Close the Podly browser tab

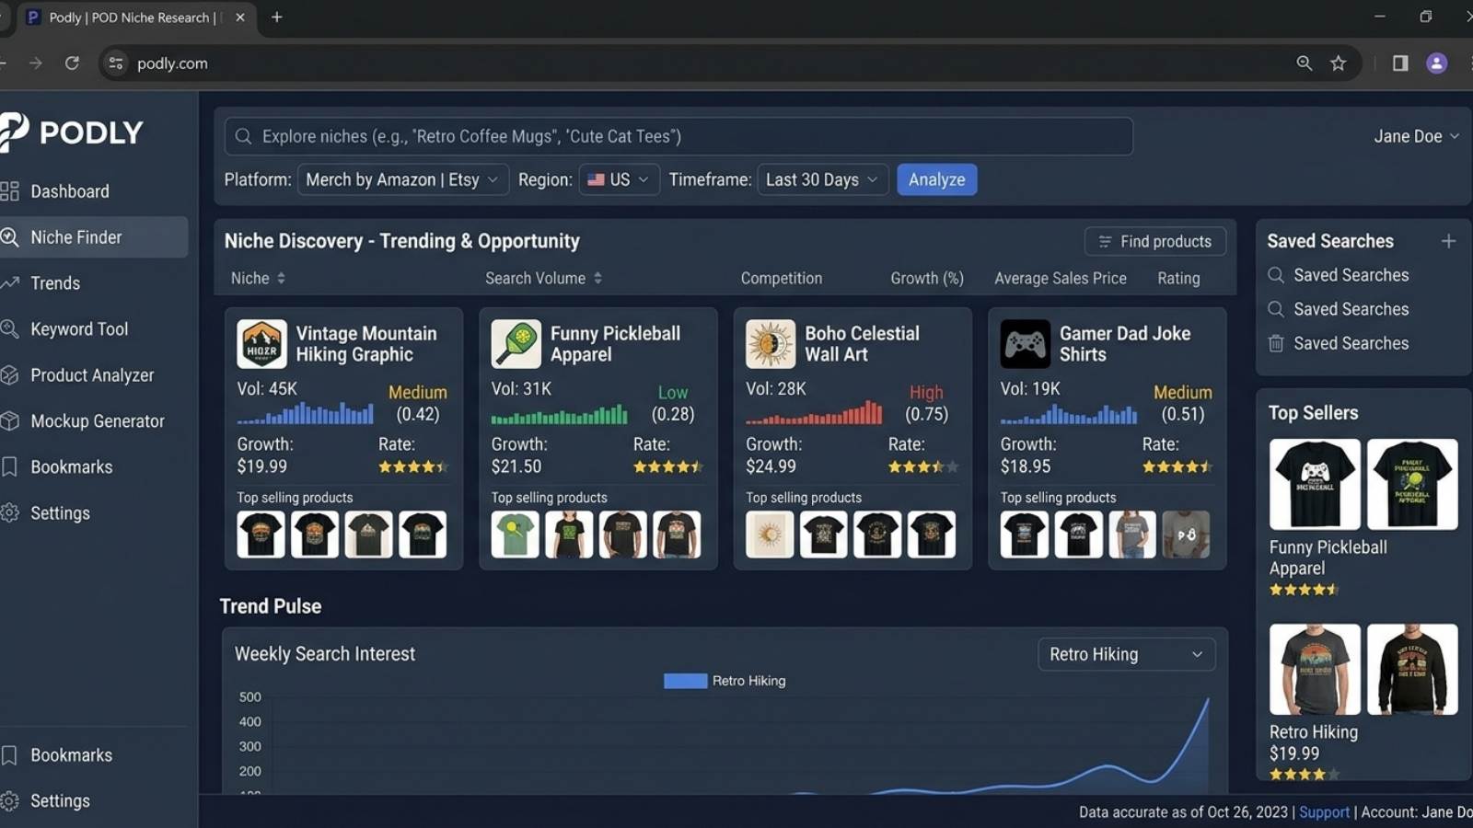point(240,17)
